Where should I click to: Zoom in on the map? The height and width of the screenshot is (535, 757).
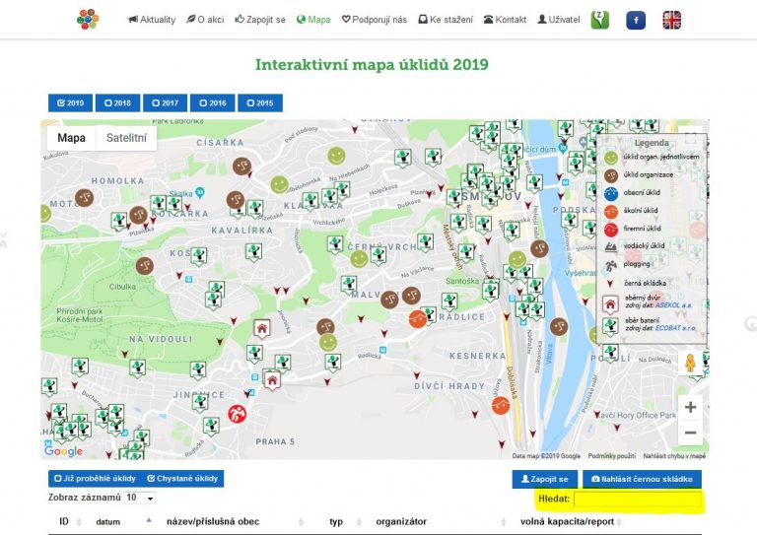click(x=690, y=407)
